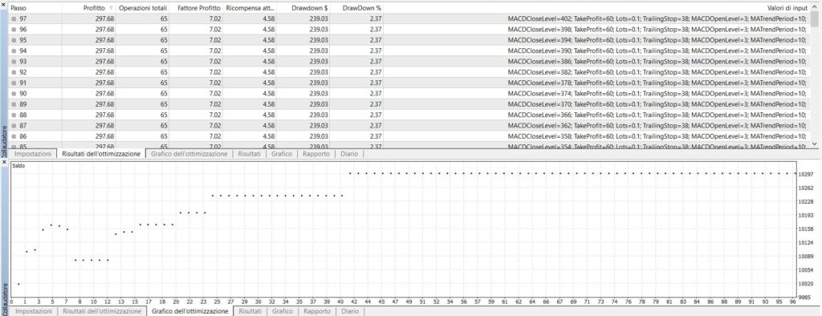Open Grafico tab below the Saldo chart
Viewport: 822px width, 316px height.
click(x=282, y=310)
